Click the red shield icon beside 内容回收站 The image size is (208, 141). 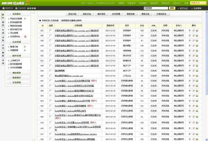25,37
